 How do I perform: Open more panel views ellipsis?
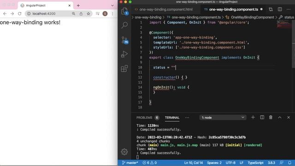[x=187, y=118]
